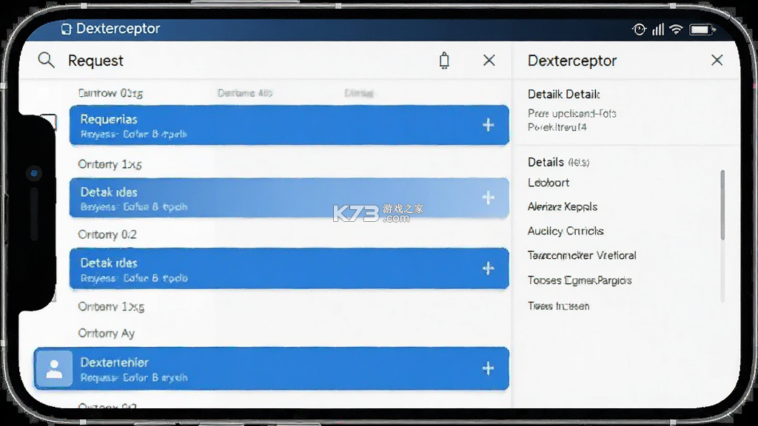Select the Lodoort details entry
Viewport: 758px width, 426px height.
pyautogui.click(x=549, y=183)
